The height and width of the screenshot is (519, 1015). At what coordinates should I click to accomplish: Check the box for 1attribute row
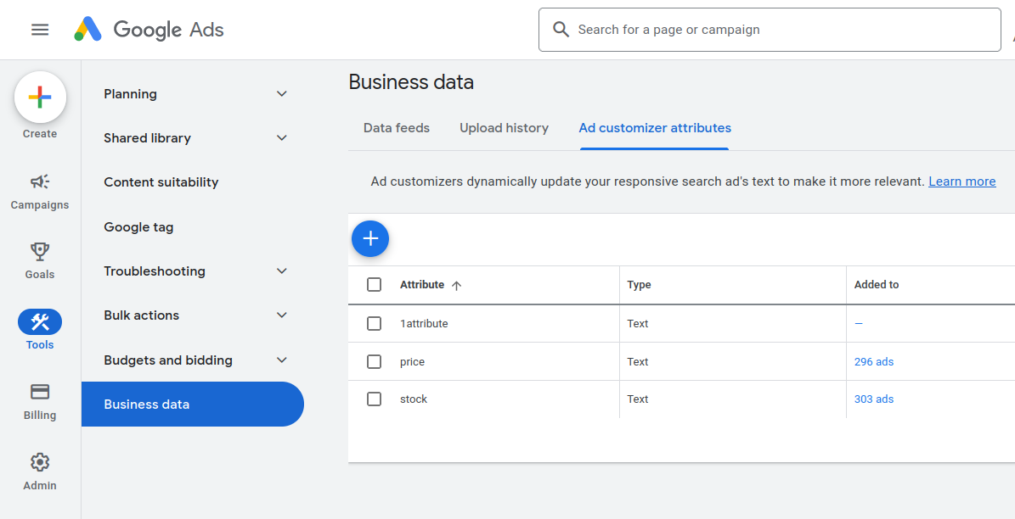374,323
